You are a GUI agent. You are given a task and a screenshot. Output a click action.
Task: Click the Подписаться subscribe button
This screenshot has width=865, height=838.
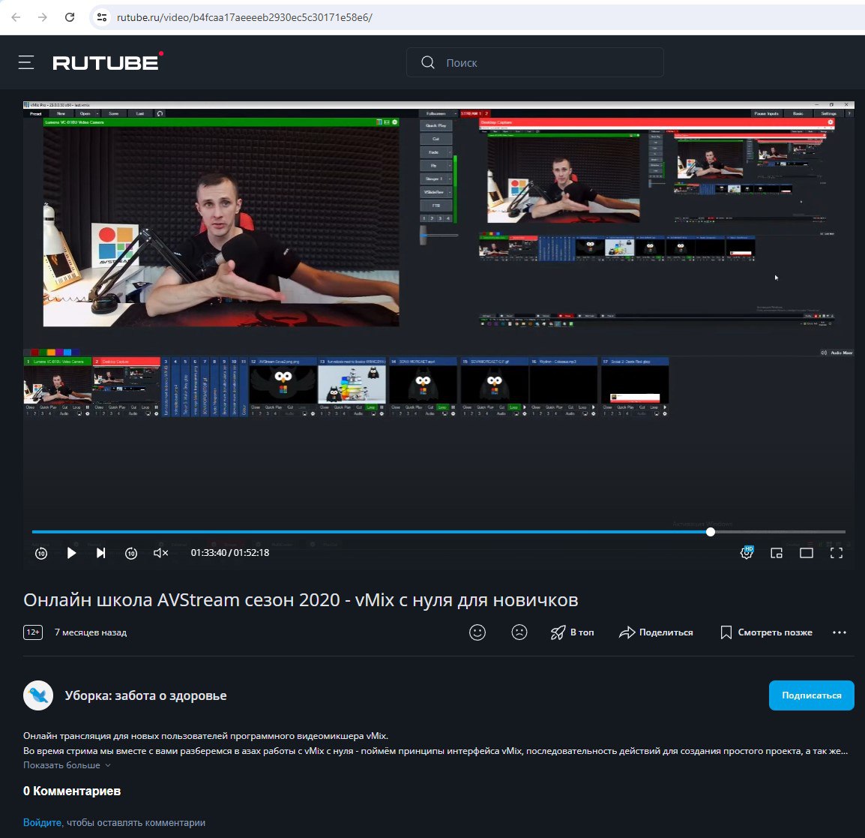(811, 695)
